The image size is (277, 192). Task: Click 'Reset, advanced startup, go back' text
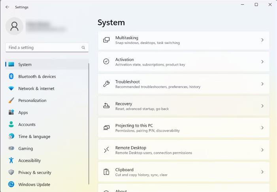142,109
